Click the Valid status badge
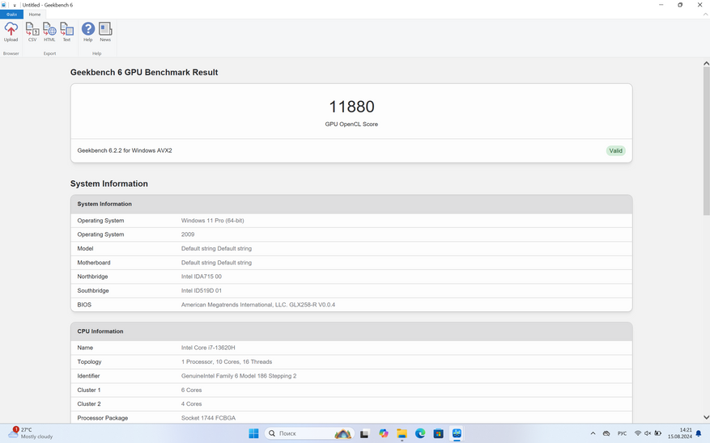The width and height of the screenshot is (710, 443). 615,150
